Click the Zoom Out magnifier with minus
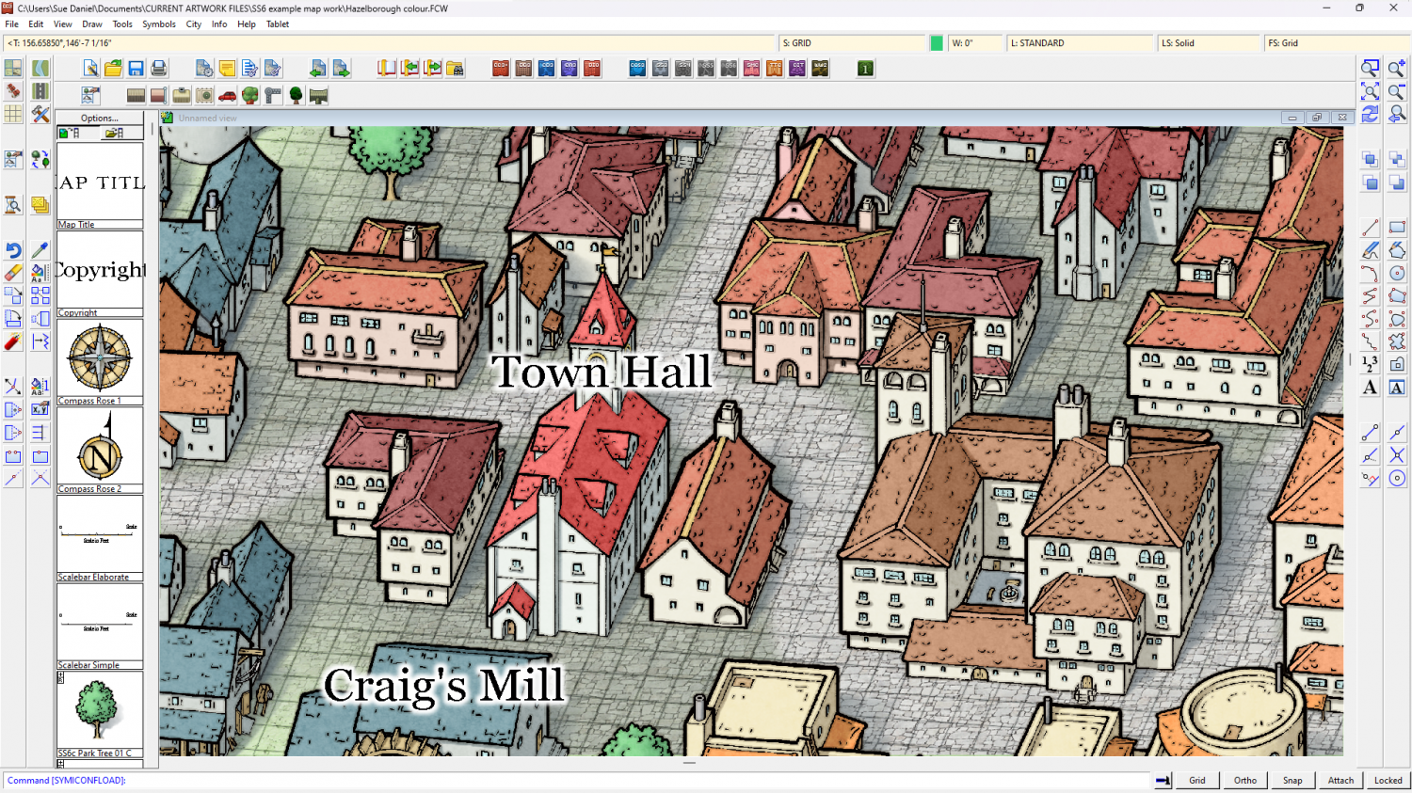The width and height of the screenshot is (1412, 793). coord(1397,90)
